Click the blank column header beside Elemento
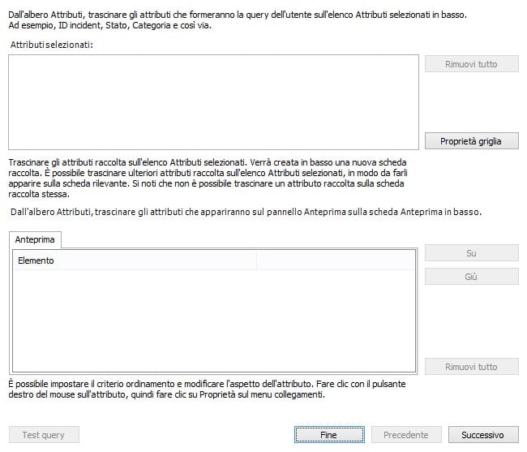 click(335, 260)
